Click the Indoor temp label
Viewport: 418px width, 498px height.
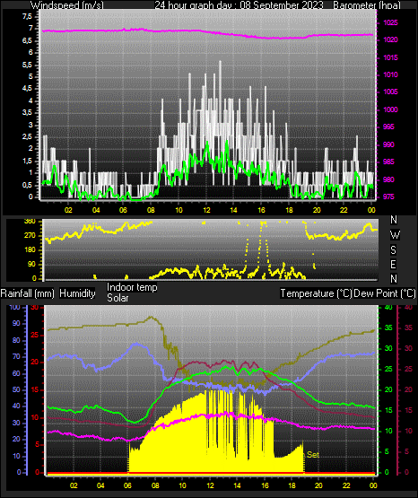132,287
